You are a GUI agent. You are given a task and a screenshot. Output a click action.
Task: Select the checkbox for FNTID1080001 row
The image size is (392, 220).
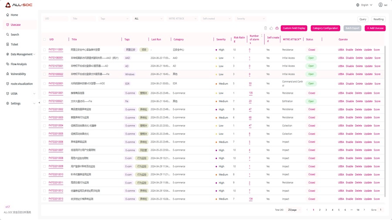point(44,58)
